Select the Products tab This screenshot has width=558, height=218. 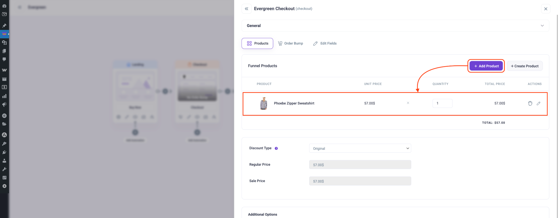pyautogui.click(x=257, y=43)
